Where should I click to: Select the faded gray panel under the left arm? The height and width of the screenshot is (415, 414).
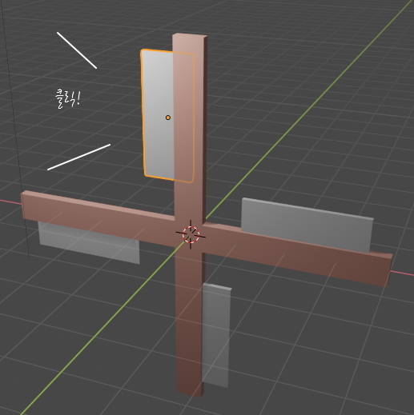[90, 242]
